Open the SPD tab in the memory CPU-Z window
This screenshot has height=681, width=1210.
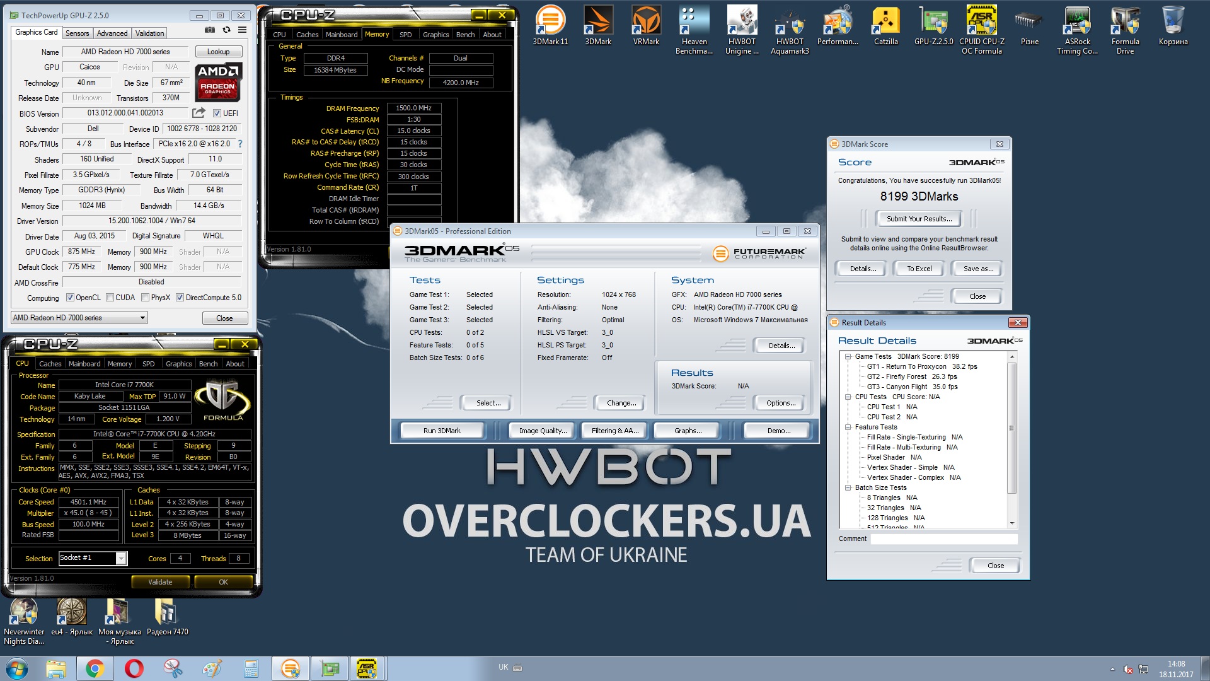tap(406, 35)
